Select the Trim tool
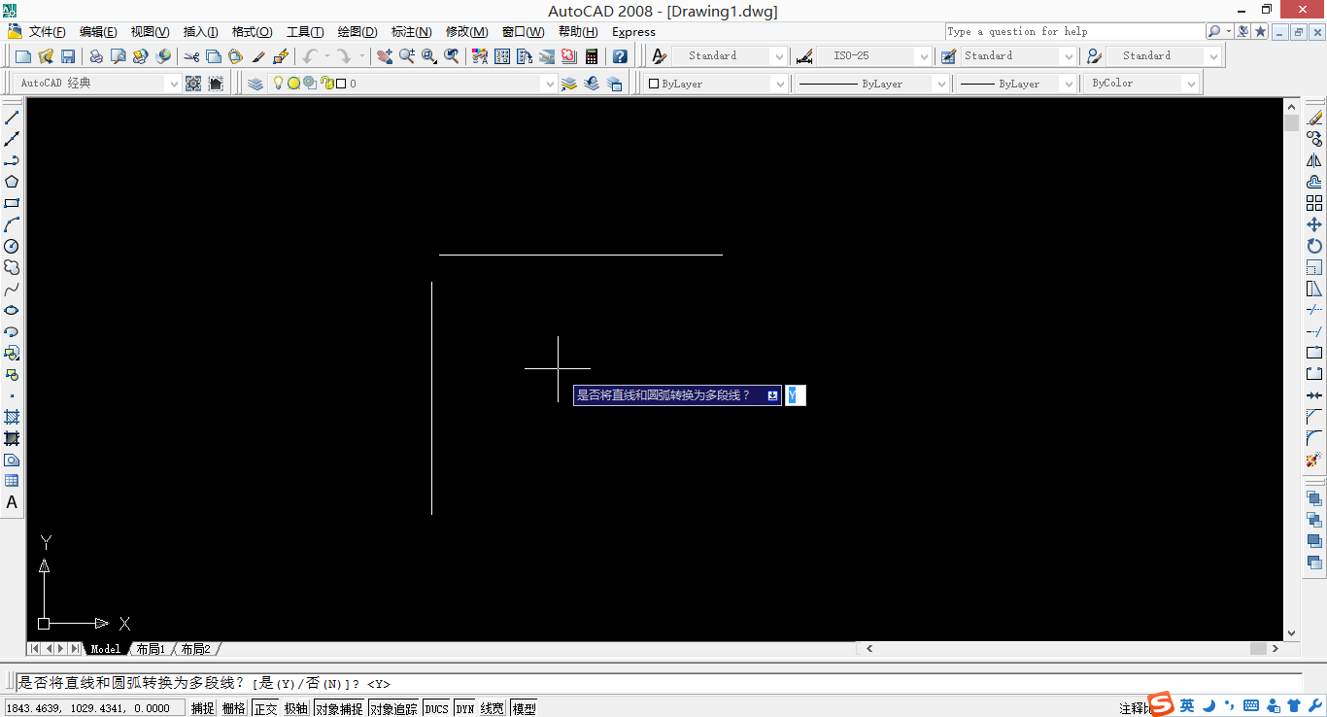 [x=1314, y=310]
